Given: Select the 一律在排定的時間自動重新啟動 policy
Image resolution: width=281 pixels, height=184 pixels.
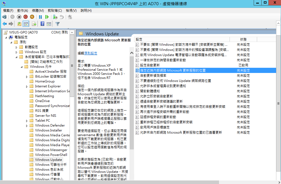Looking at the screenshot, I should pyautogui.click(x=205, y=60).
